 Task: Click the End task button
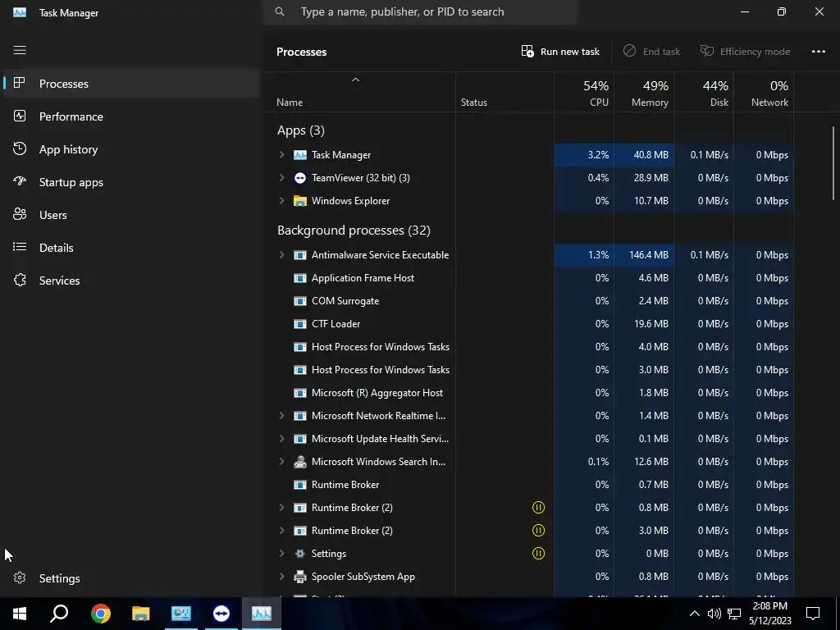pos(652,52)
